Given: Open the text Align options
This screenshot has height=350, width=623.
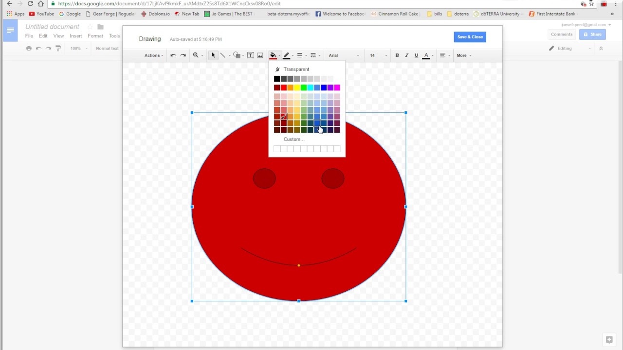Looking at the screenshot, I should tap(442, 55).
